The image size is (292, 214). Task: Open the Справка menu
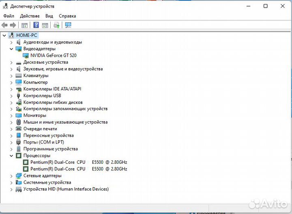point(67,16)
